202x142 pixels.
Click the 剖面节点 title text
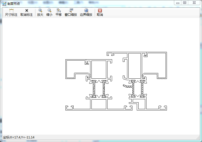[14, 4]
